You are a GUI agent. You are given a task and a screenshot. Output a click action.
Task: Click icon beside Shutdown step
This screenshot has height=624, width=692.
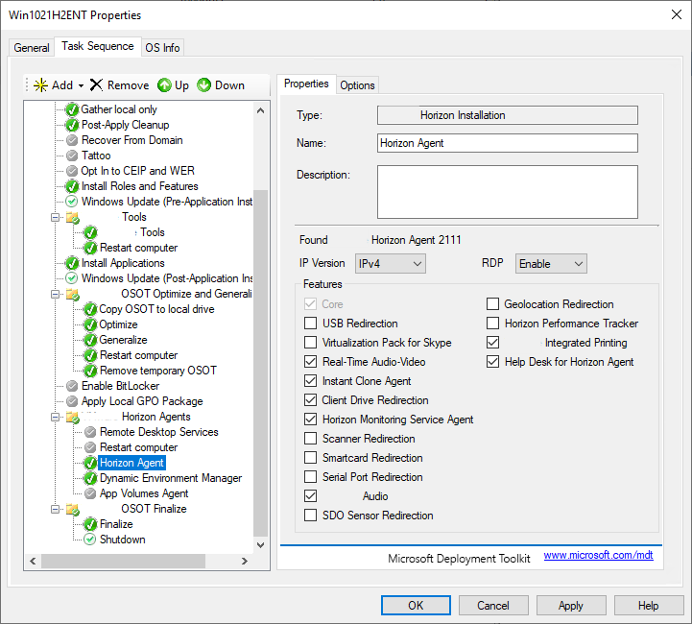tap(90, 540)
